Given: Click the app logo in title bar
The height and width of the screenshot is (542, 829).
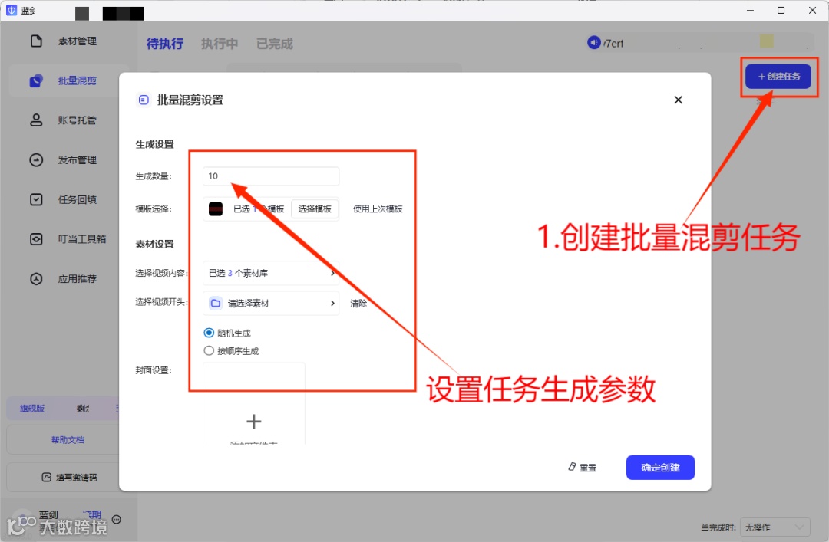Looking at the screenshot, I should [x=12, y=10].
